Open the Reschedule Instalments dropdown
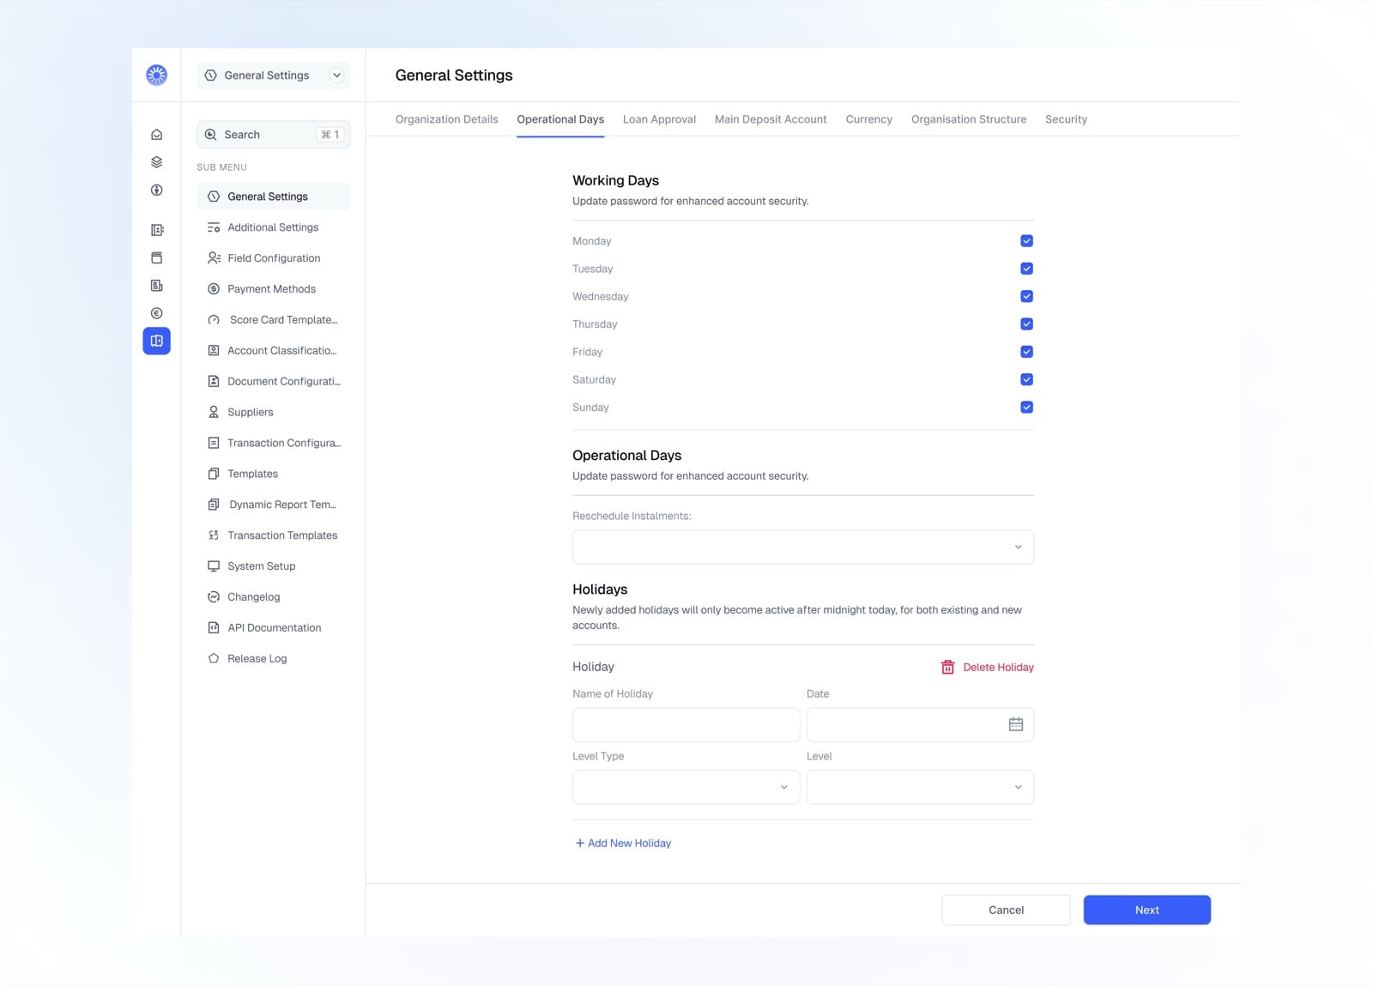The width and height of the screenshot is (1373, 986). tap(803, 547)
